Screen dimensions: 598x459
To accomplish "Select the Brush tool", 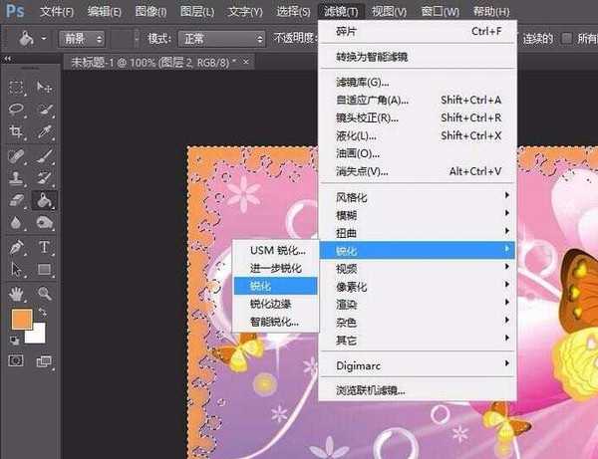I will (44, 156).
